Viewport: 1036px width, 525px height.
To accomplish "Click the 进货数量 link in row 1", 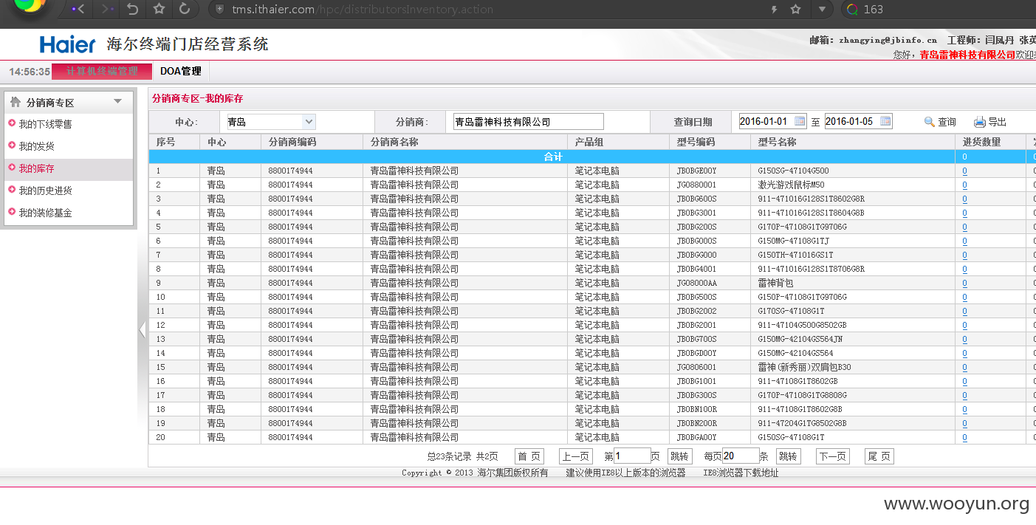I will coord(964,171).
